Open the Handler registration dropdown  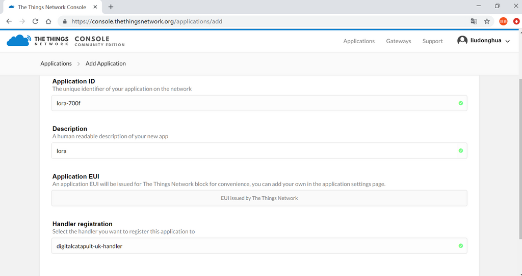259,246
